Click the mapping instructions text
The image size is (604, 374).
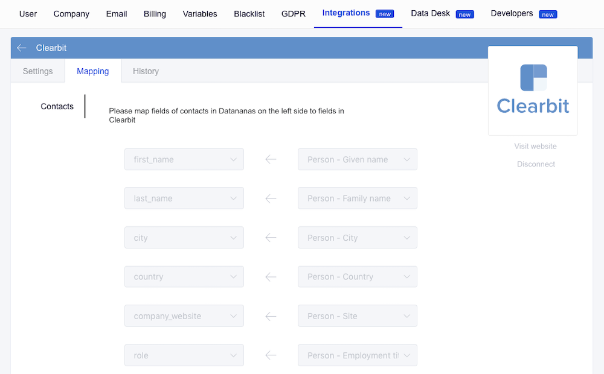(226, 115)
